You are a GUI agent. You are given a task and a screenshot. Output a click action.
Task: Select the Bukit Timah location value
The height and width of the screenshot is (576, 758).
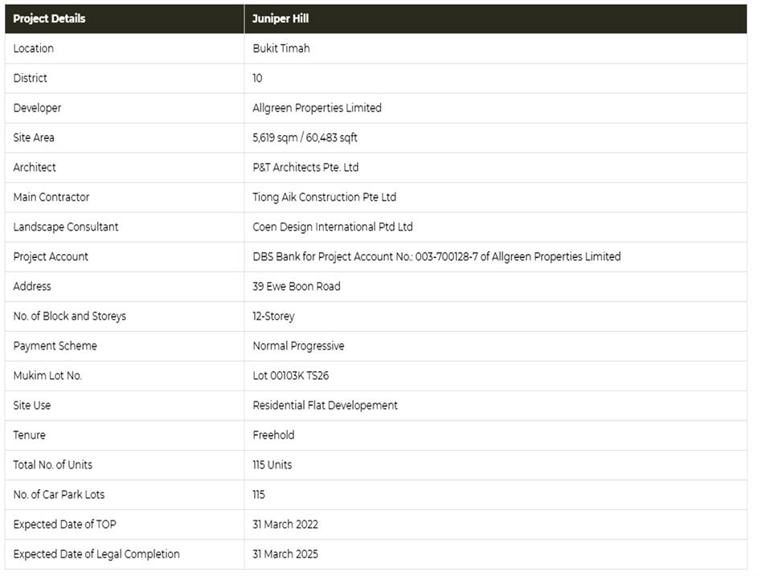coord(281,48)
